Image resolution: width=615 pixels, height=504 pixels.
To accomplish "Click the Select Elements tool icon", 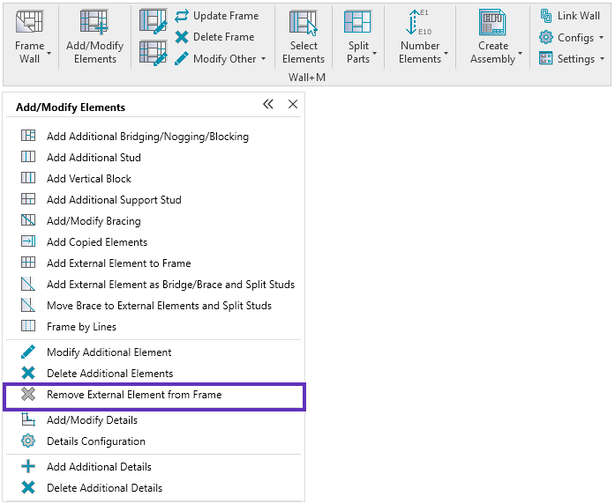I will (304, 23).
